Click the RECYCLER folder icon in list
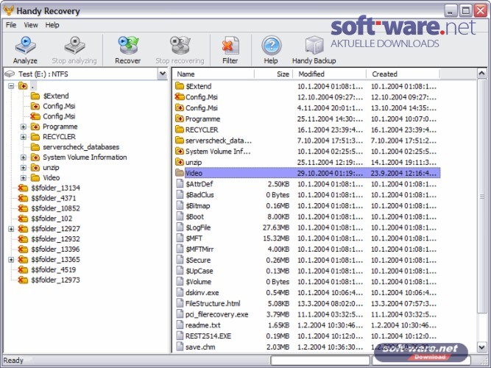 [x=180, y=130]
